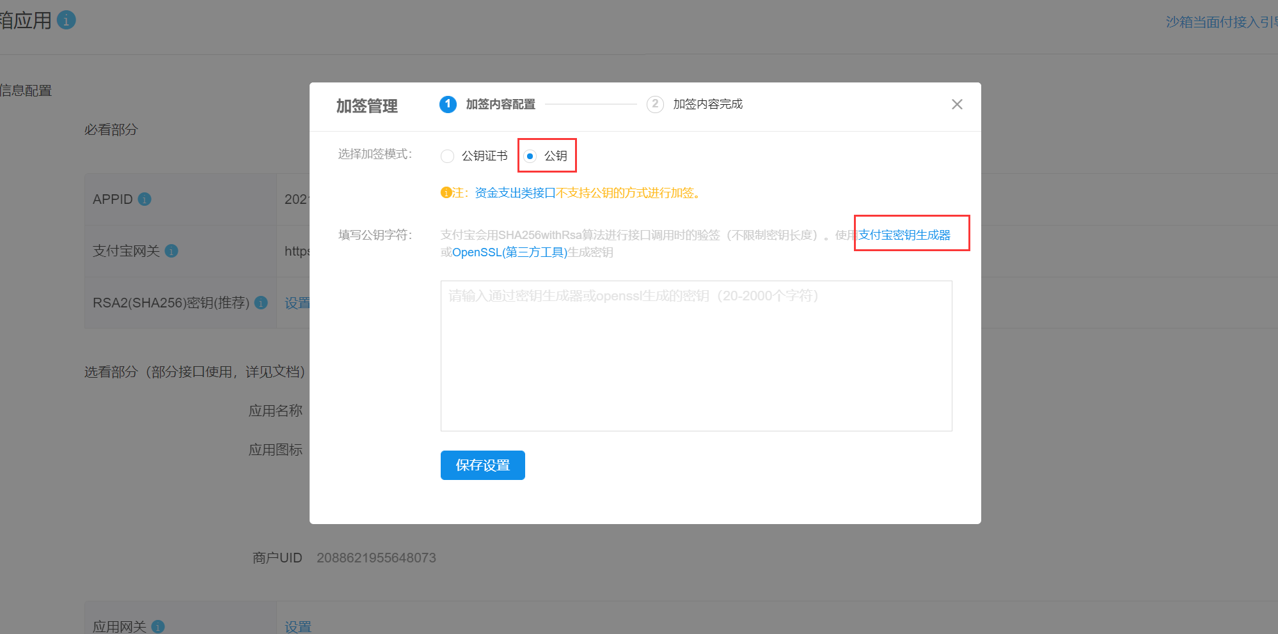Open the 资金支出类接口 link
Viewport: 1278px width, 634px height.
515,193
